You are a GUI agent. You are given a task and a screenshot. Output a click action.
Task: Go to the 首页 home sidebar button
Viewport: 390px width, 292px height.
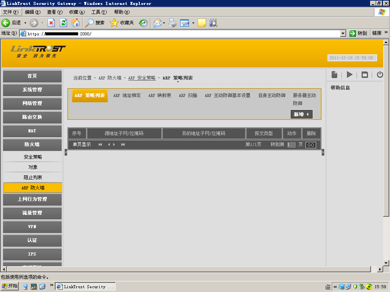tap(32, 76)
